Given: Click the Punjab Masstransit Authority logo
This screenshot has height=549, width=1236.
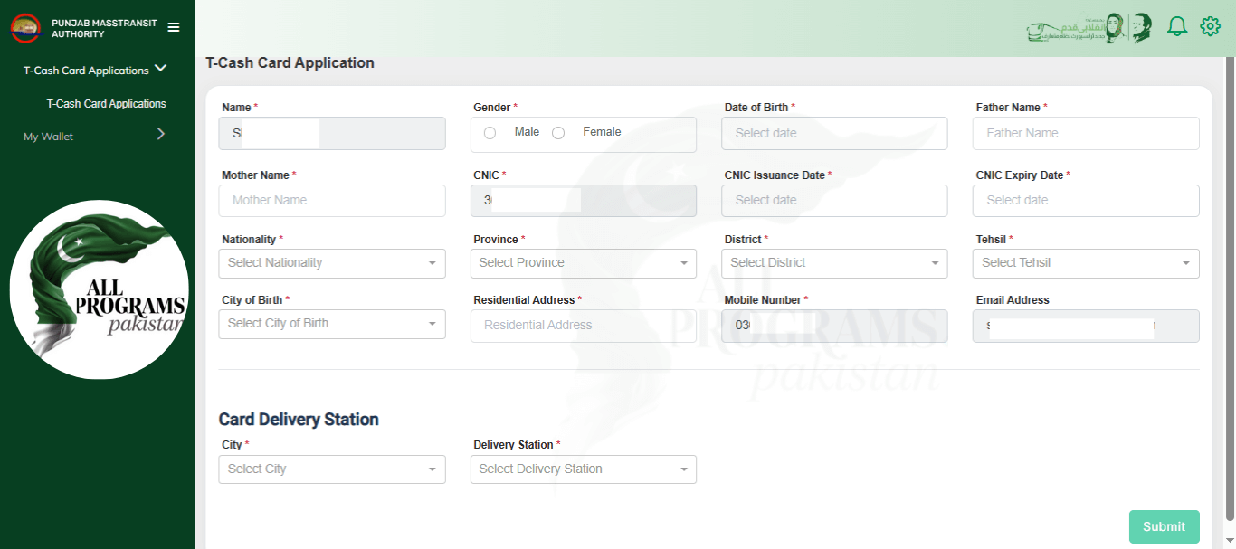Looking at the screenshot, I should pos(25,28).
